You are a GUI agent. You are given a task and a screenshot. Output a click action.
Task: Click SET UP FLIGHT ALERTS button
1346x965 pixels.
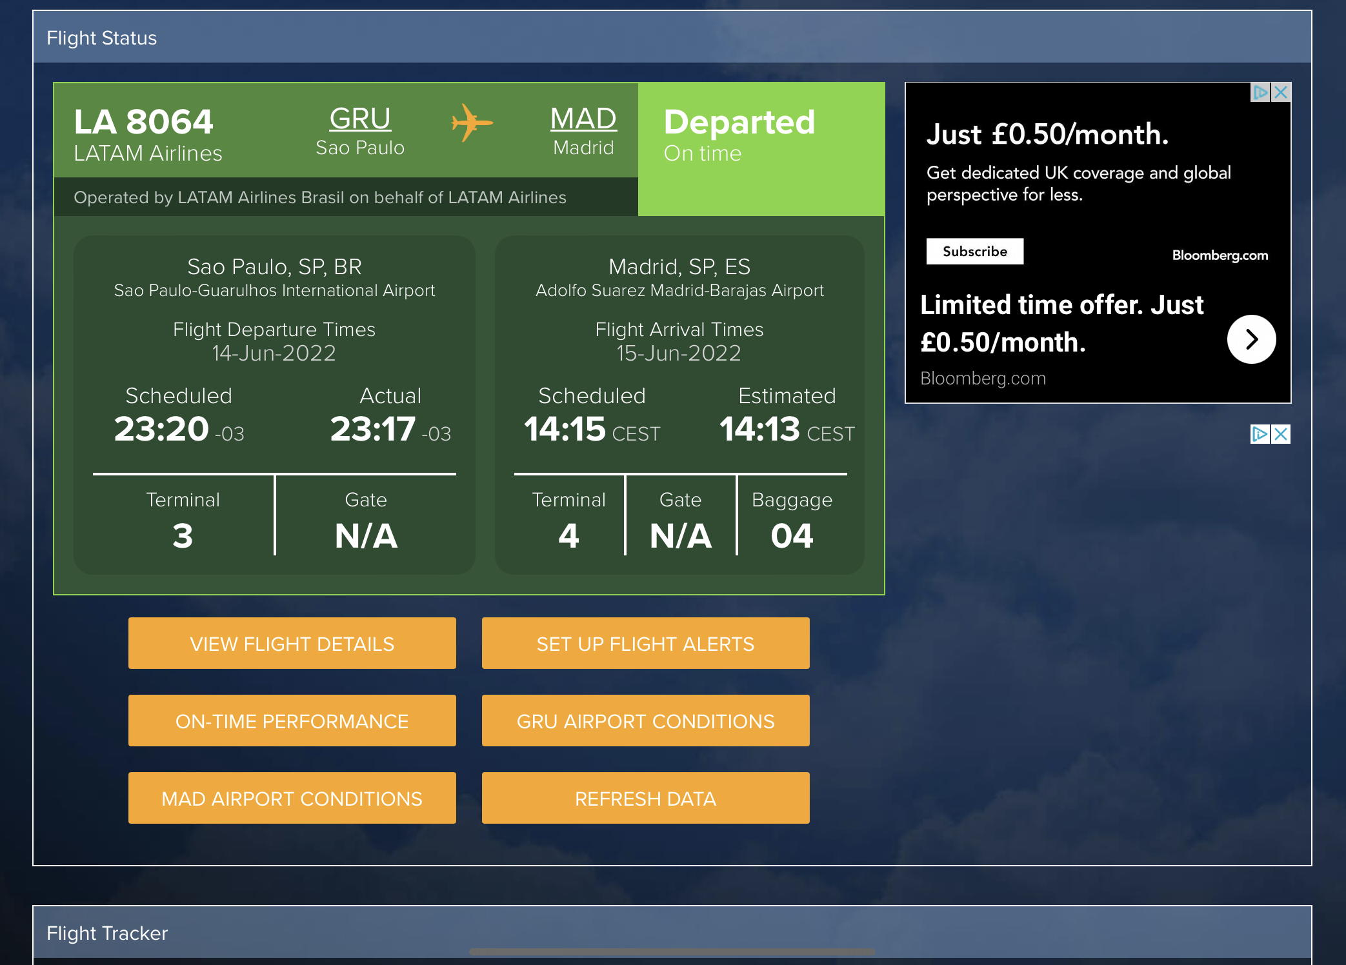(x=646, y=643)
